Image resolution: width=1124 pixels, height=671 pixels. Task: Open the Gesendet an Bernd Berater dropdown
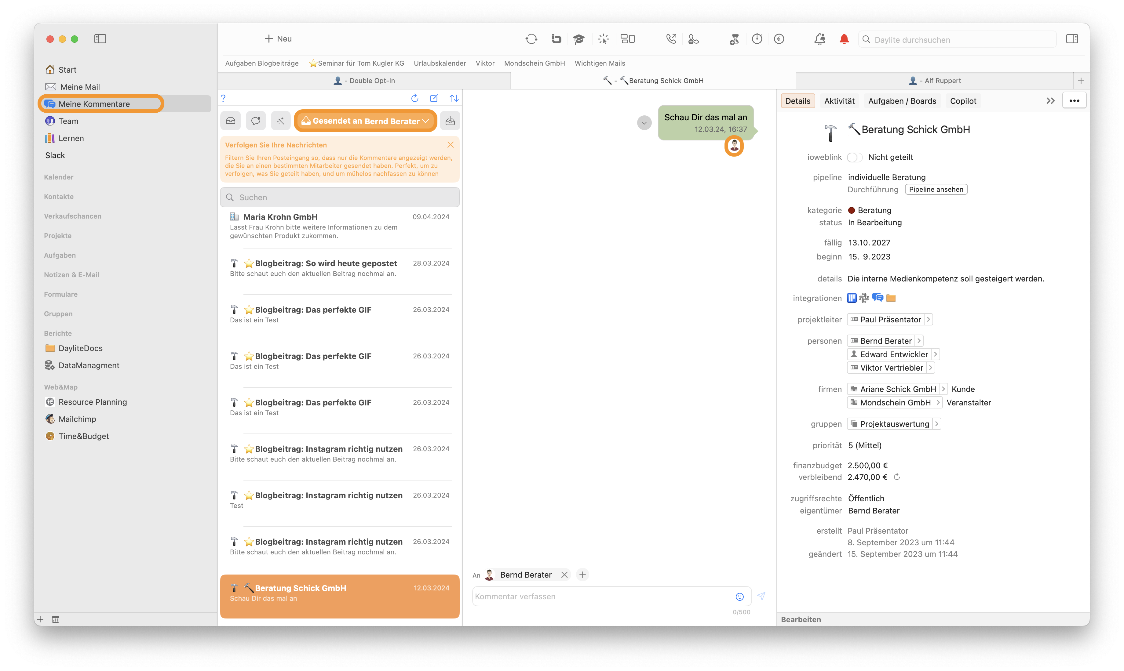click(x=365, y=121)
